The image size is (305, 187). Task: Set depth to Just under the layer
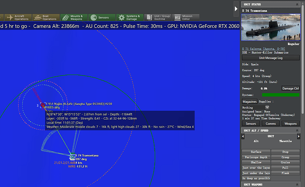[x=256, y=173]
